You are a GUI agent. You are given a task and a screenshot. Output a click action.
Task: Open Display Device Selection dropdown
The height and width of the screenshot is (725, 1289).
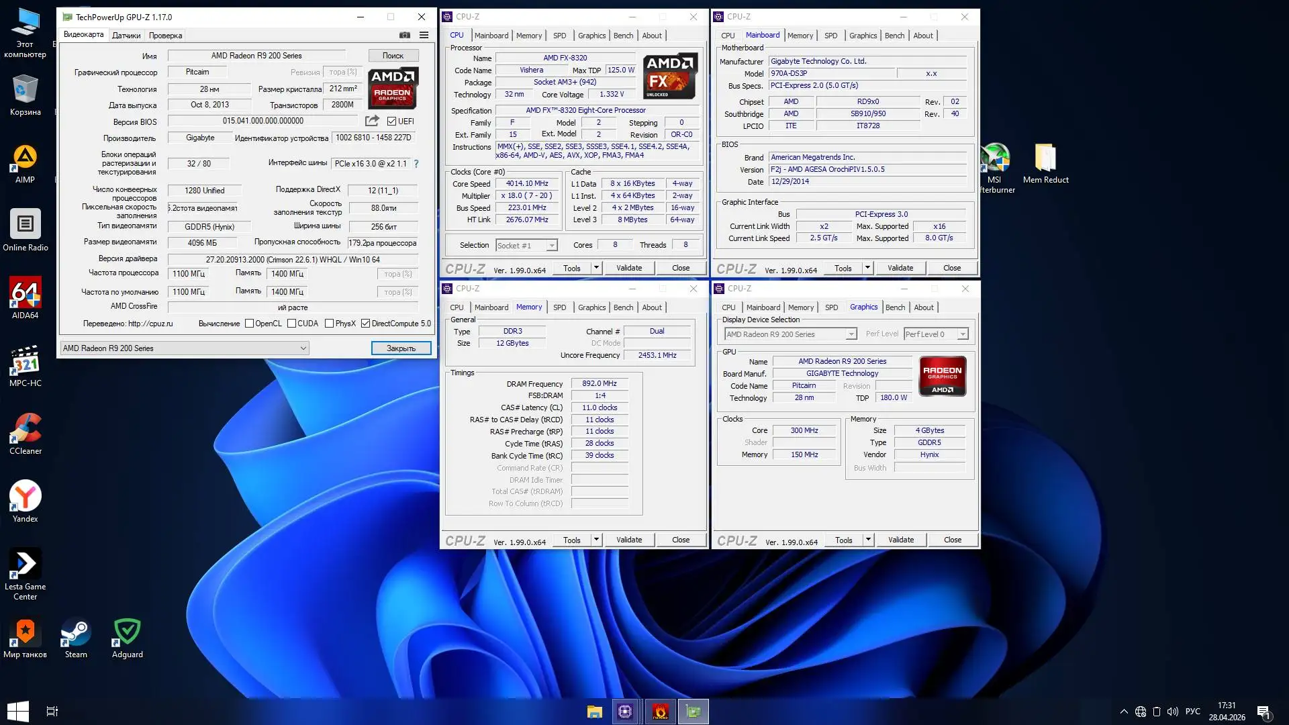[791, 334]
